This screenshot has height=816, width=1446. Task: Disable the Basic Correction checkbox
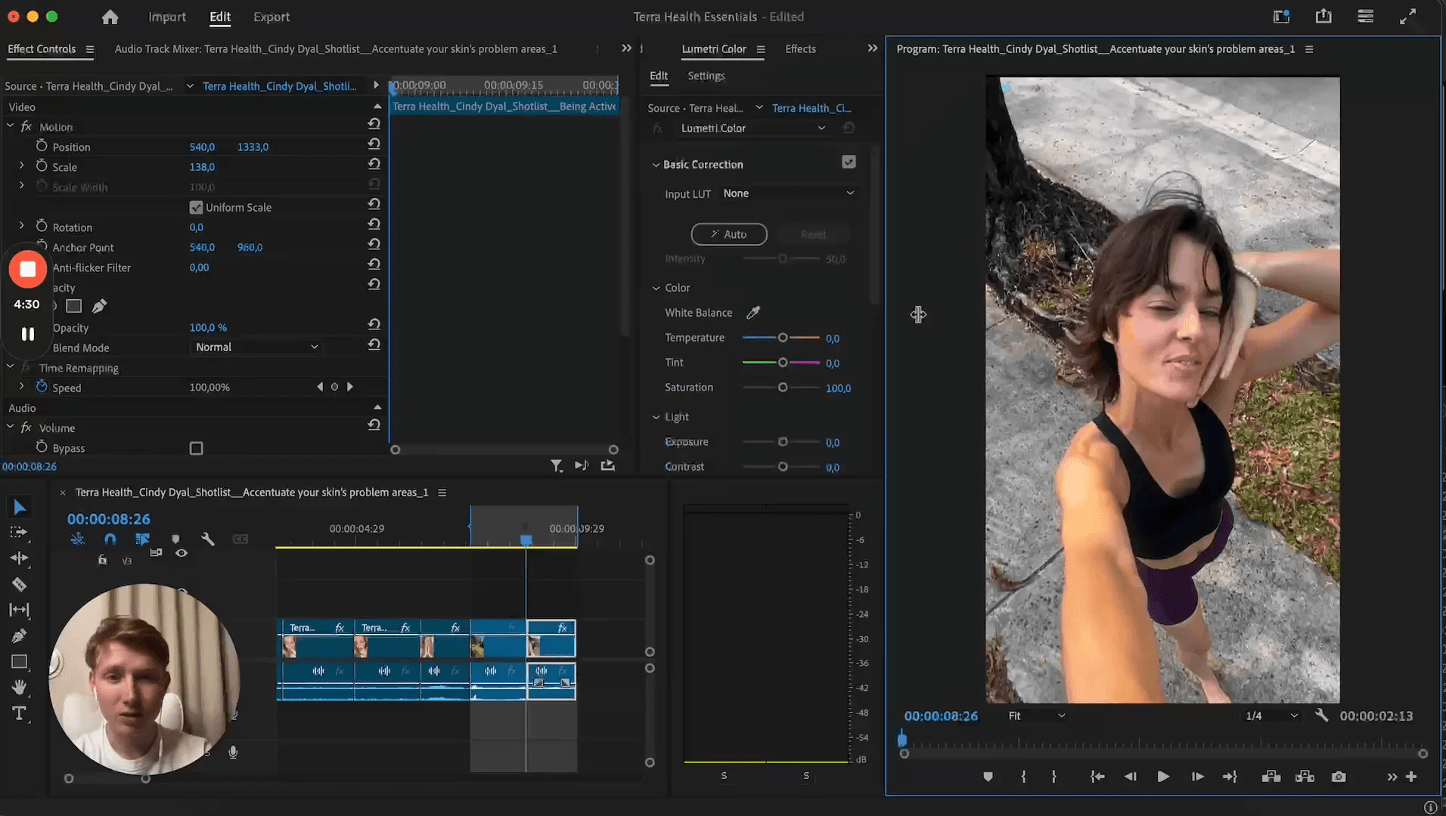point(849,162)
